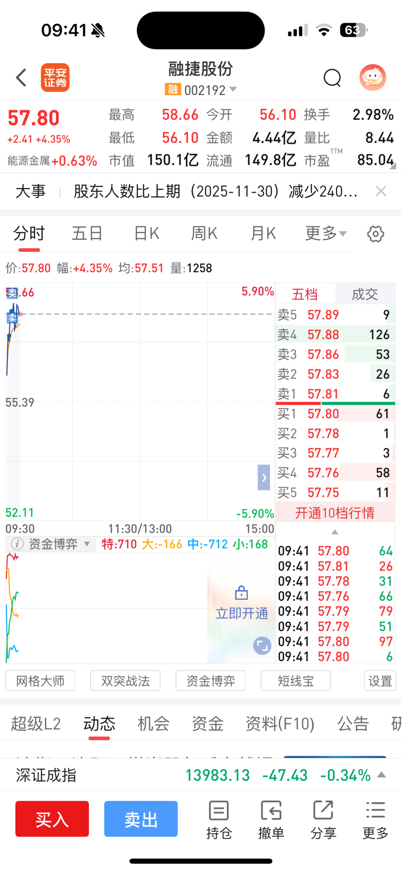Expand stock code 002192 dropdown arrow
The image size is (402, 872).
[x=233, y=90]
